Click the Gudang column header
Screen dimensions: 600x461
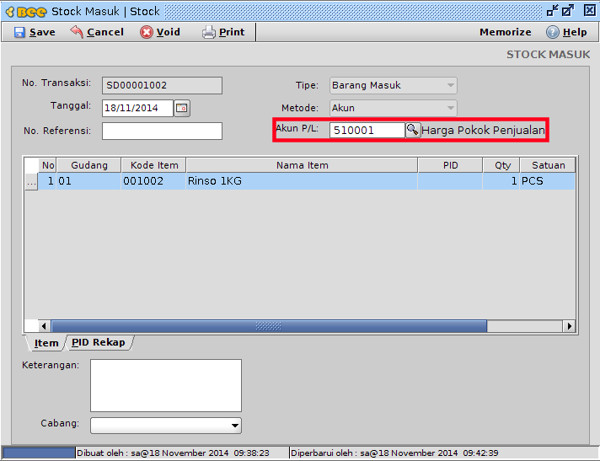tap(88, 165)
